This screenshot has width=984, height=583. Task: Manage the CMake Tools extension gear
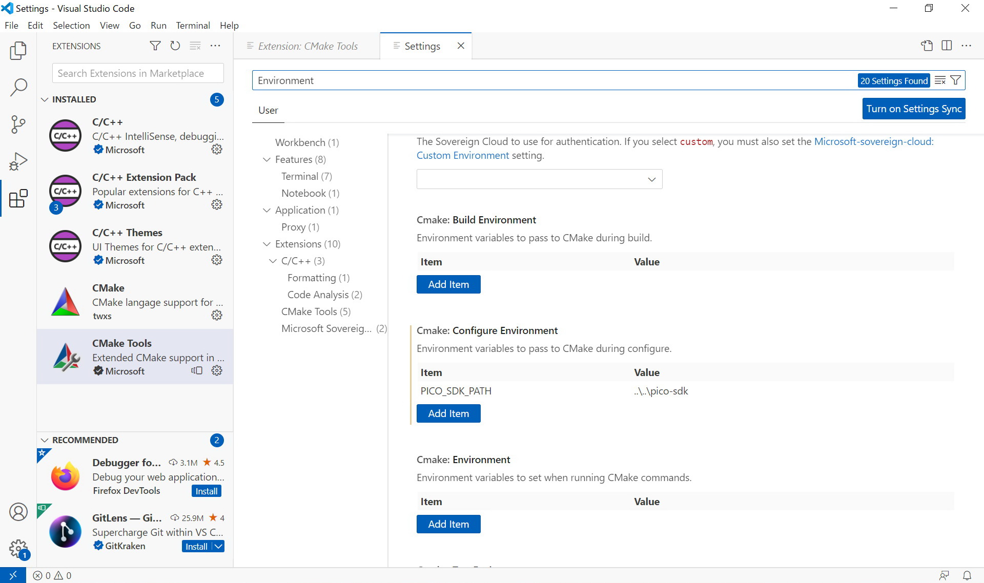(x=217, y=370)
